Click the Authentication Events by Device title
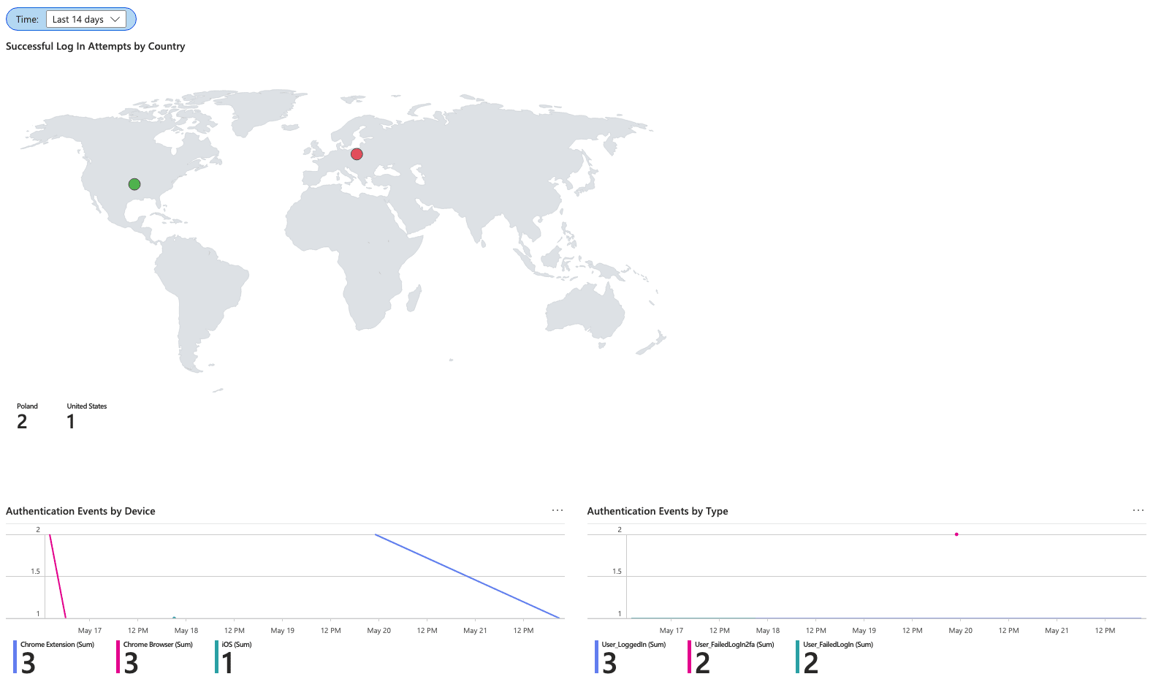Screen dimensions: 1153x682 [80, 511]
